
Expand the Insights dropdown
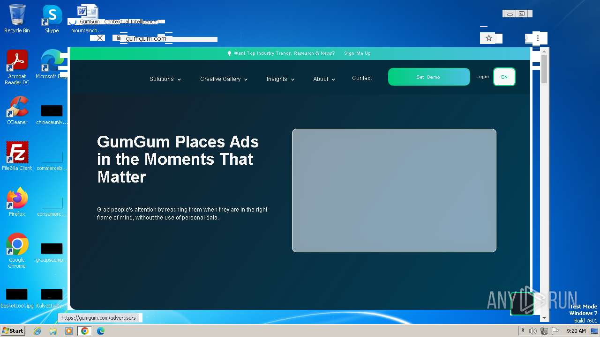[280, 79]
